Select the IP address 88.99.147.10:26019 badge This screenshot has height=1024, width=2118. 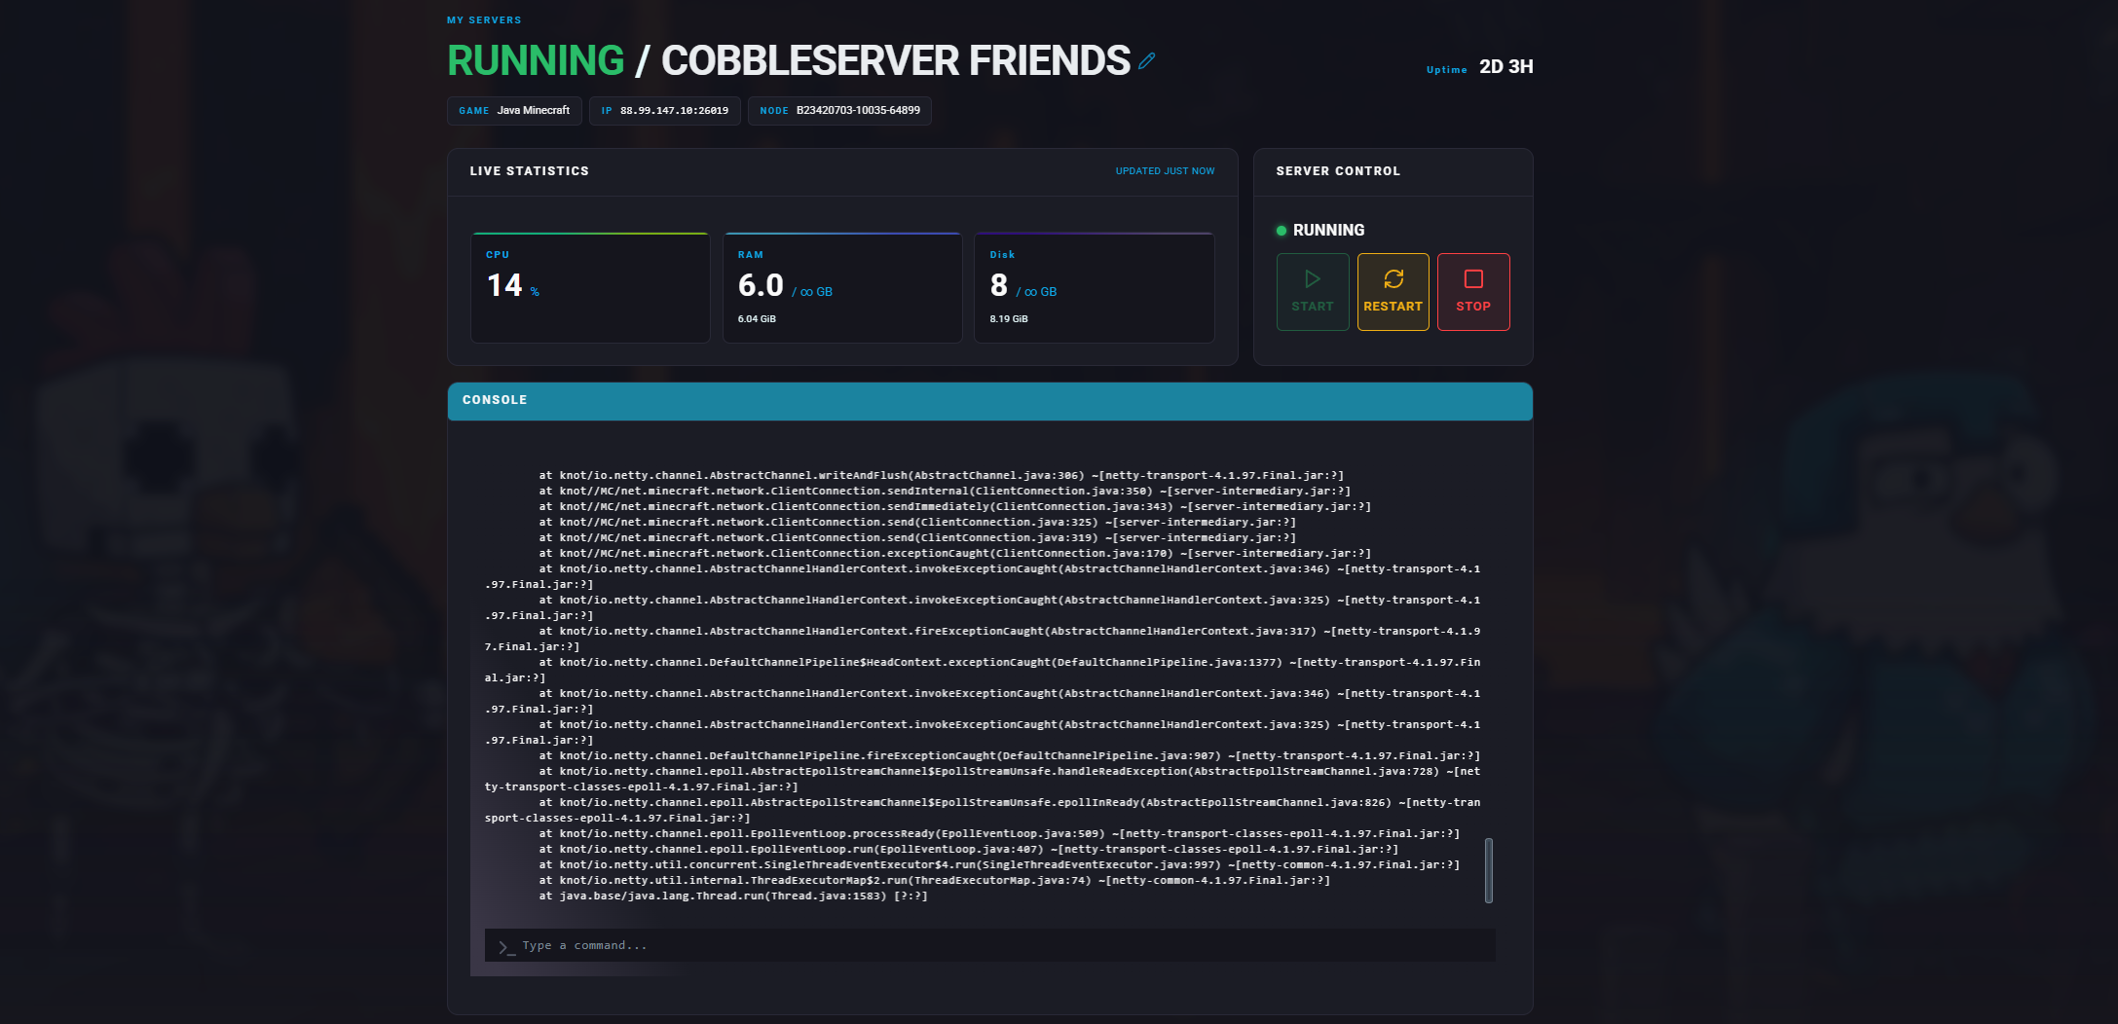(x=665, y=111)
